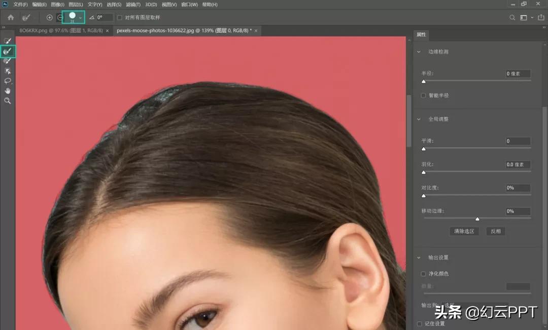Click the add-to-selection plus icon
Image resolution: width=548 pixels, height=330 pixels.
coord(49,17)
